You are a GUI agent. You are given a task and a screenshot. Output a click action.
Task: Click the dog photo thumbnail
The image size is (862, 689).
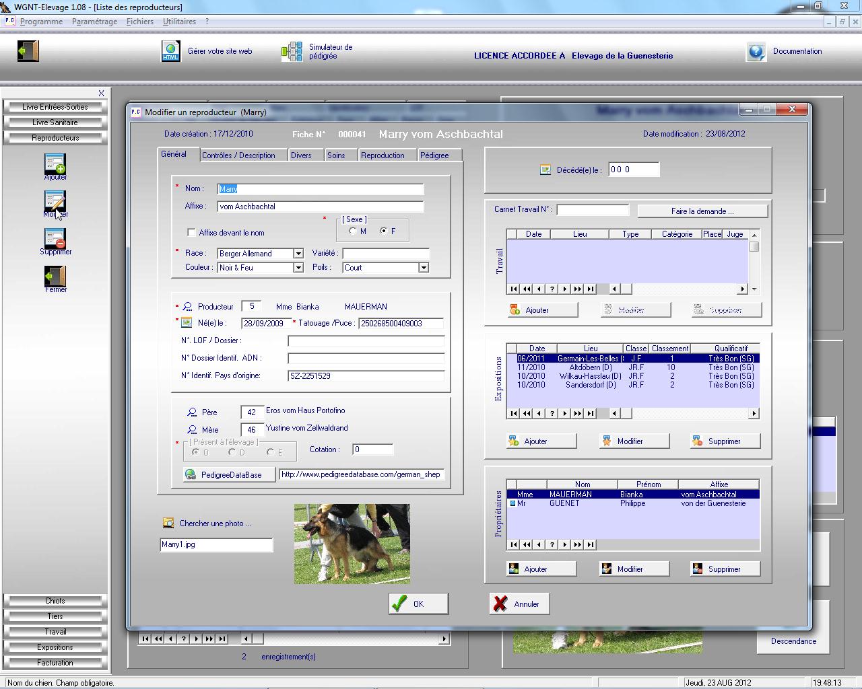352,544
